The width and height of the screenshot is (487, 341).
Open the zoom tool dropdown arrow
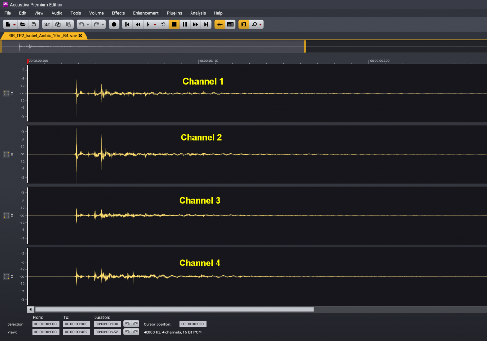pyautogui.click(x=260, y=24)
